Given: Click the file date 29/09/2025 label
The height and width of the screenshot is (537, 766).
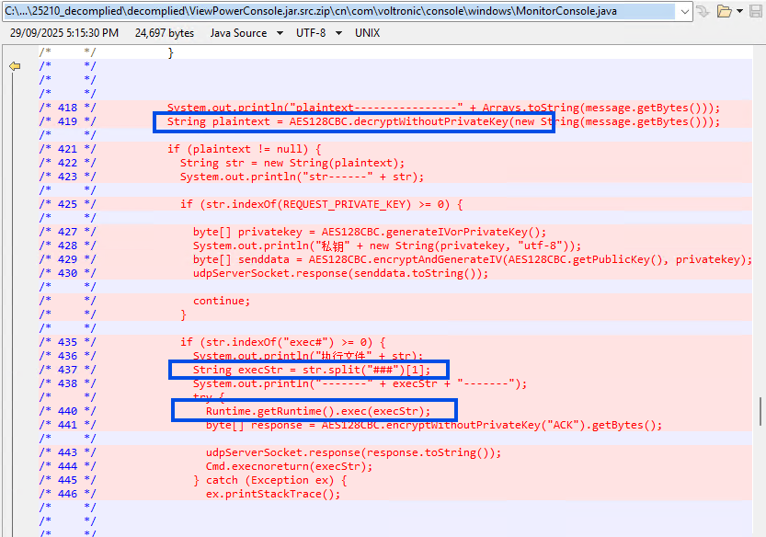Looking at the screenshot, I should 64,33.
